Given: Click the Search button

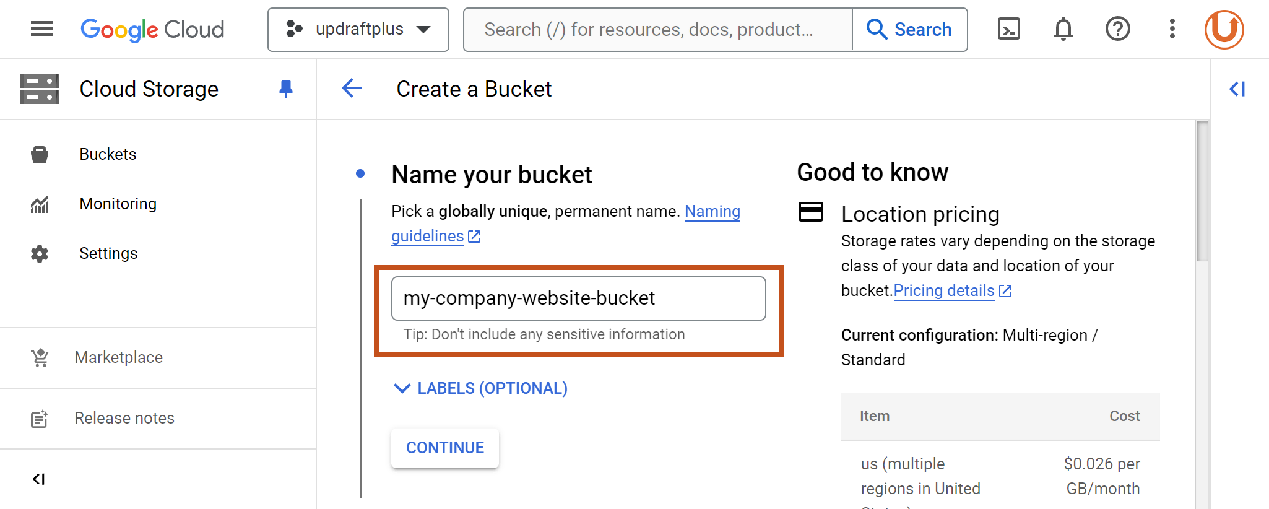Looking at the screenshot, I should pos(909,30).
